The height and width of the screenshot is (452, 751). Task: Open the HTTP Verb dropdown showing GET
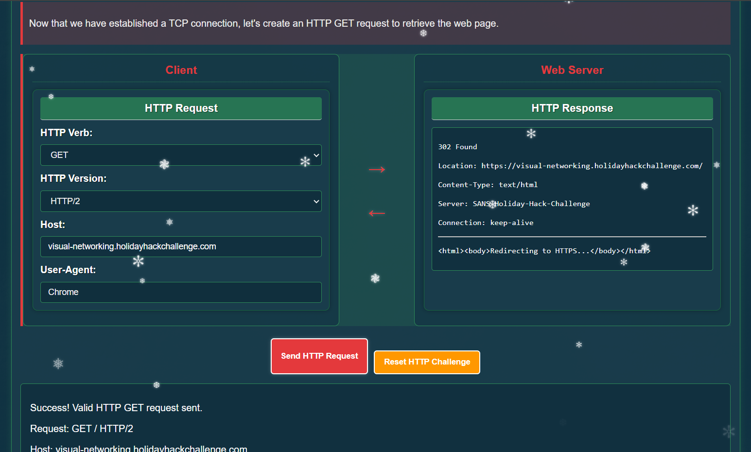tap(181, 155)
